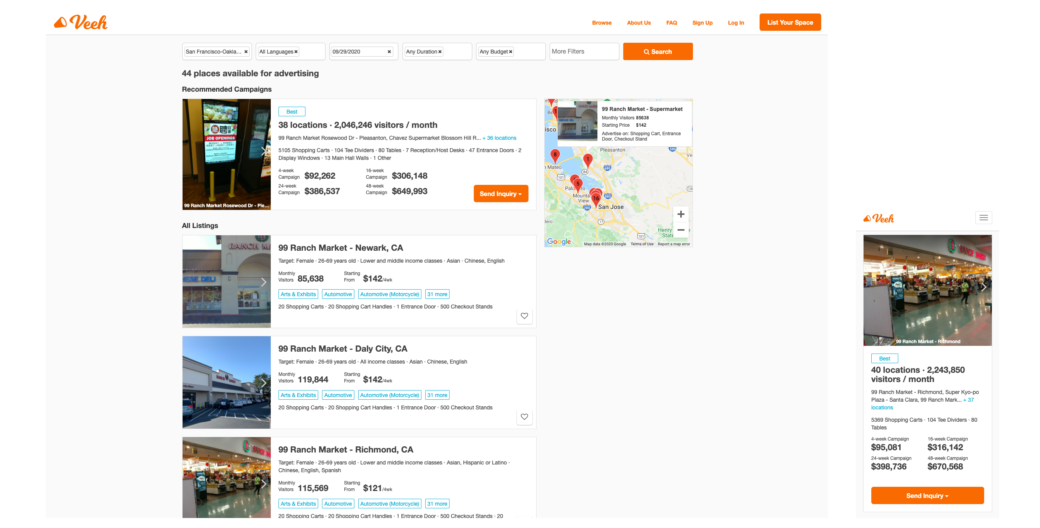This screenshot has height=528, width=1040.
Task: Open the Any Budget dropdown
Action: coord(493,52)
